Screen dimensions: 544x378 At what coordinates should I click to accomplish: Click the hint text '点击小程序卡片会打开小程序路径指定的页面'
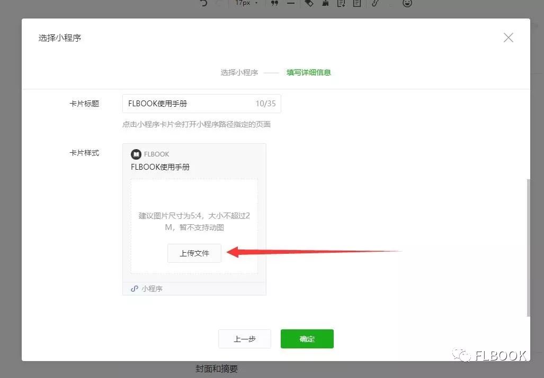coord(197,124)
